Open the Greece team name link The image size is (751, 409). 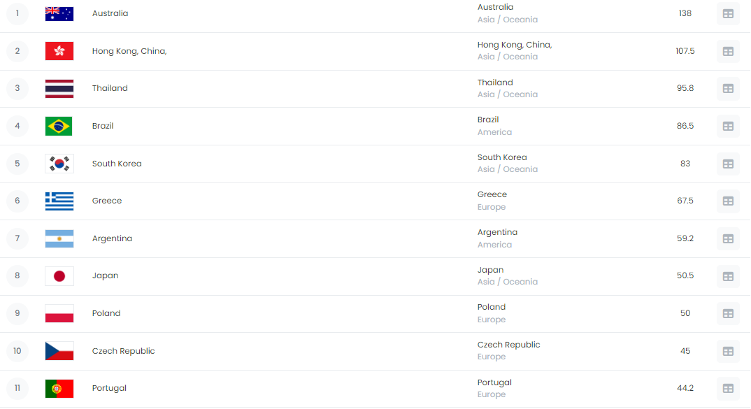[107, 201]
